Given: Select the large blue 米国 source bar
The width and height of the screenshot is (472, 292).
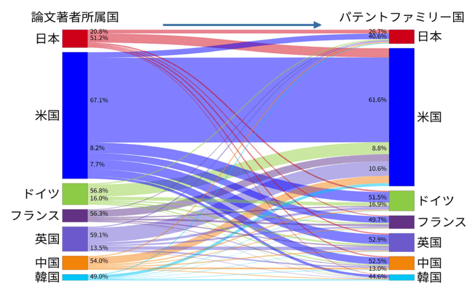Looking at the screenshot, I should [75, 115].
